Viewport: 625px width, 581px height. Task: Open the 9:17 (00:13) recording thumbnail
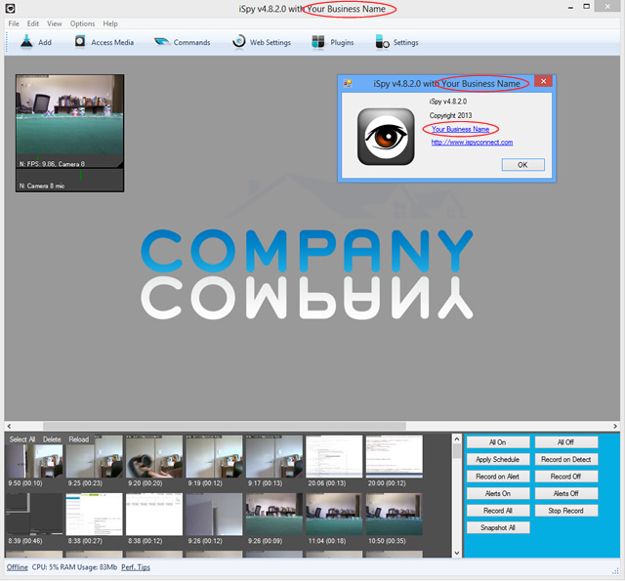click(274, 457)
